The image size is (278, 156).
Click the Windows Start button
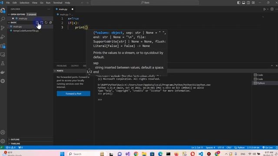tap(62, 154)
